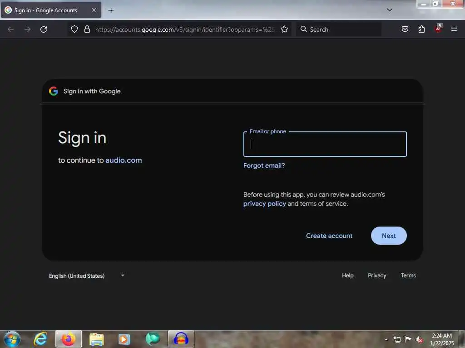The width and height of the screenshot is (465, 348).
Task: Open the Forgot email? link
Action: (x=264, y=165)
